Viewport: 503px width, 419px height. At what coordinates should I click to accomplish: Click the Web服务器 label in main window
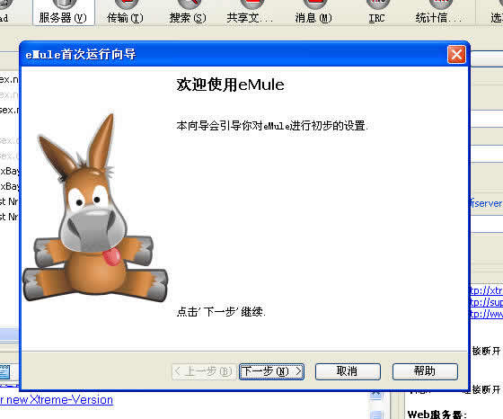click(x=437, y=415)
